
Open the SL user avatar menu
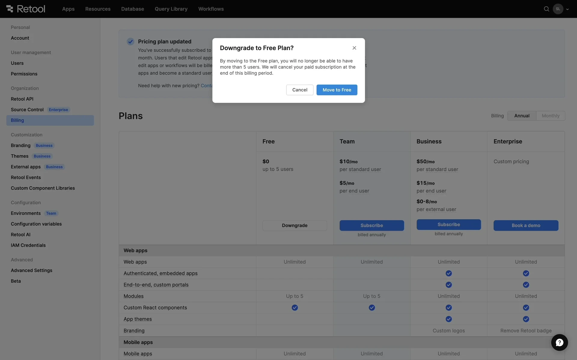(558, 9)
